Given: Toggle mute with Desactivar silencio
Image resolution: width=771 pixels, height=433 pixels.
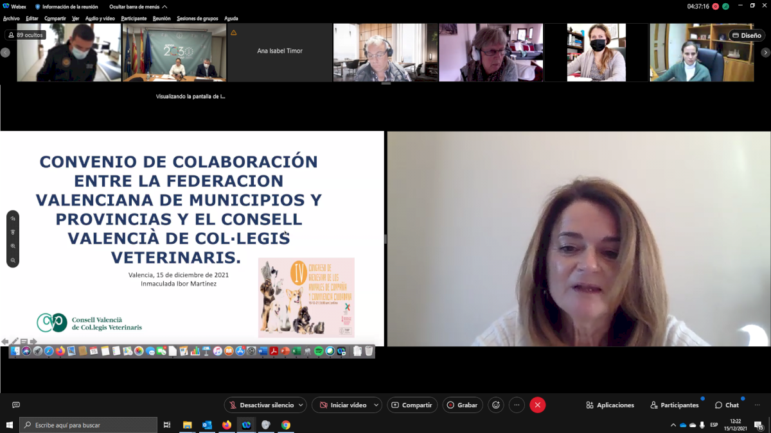Looking at the screenshot, I should coord(260,405).
